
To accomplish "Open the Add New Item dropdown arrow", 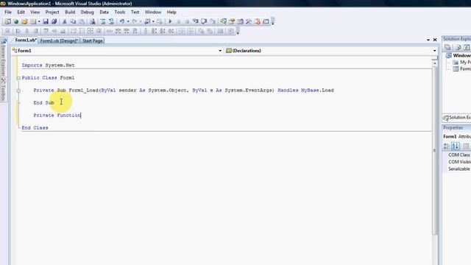I will click(x=39, y=21).
